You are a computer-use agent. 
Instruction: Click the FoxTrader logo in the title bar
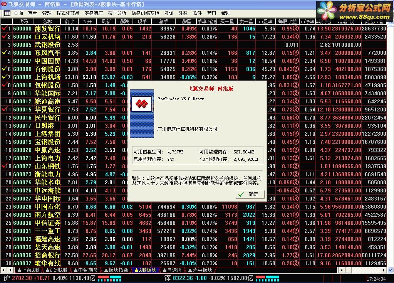click(x=4, y=4)
